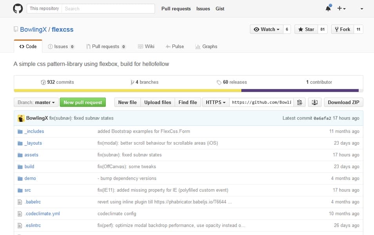
Task: Switch to the Issues tab
Action: [61, 47]
